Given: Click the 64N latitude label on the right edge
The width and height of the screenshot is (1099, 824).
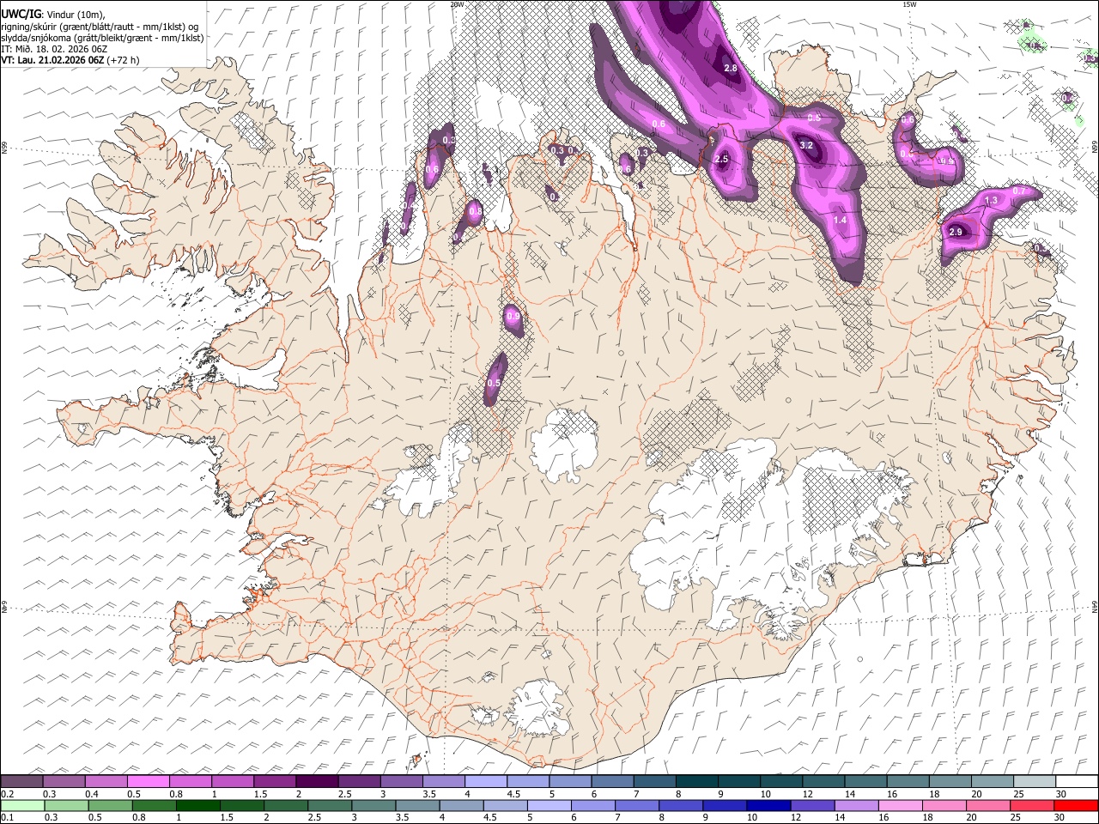Looking at the screenshot, I should [x=1094, y=607].
